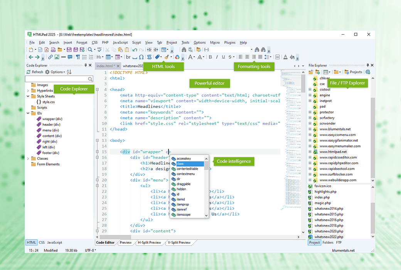Screen dimensions: 401x270
Task: Click the add FTP globe icon in File Explorer
Action: 368,72
